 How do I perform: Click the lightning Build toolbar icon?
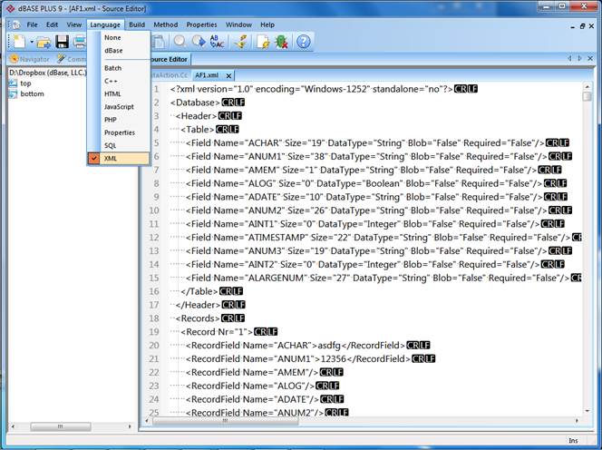[x=240, y=42]
